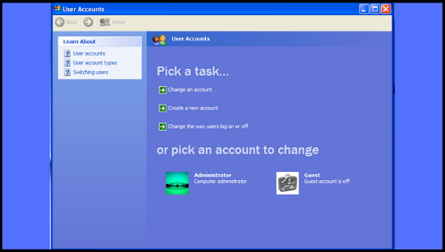Click the help icon beside User accounts
The width and height of the screenshot is (445, 252).
67,53
